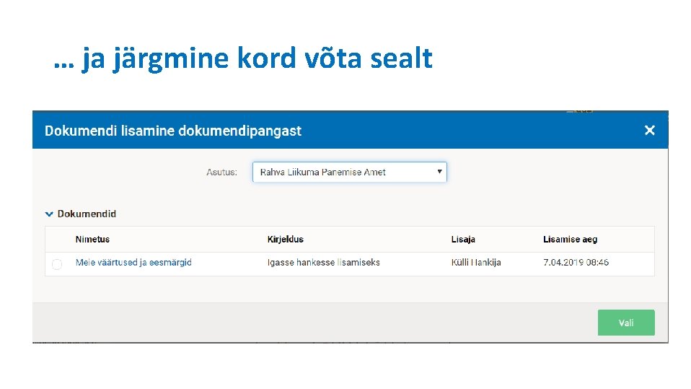Click the Asutus field label
The width and height of the screenshot is (691, 389).
[221, 172]
